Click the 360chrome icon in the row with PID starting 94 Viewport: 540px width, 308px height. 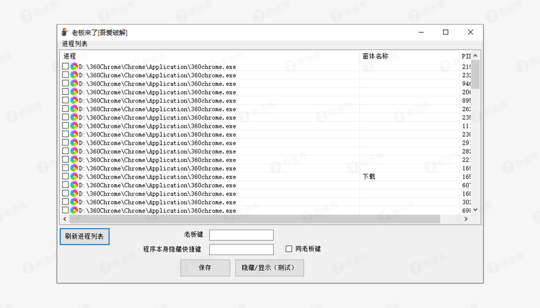[x=74, y=83]
